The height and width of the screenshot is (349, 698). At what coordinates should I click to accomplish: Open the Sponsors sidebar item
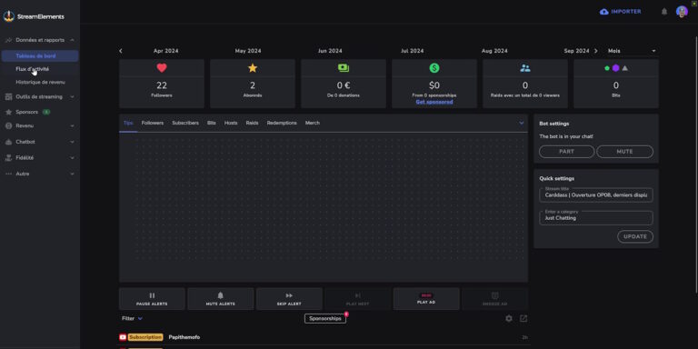point(40,112)
